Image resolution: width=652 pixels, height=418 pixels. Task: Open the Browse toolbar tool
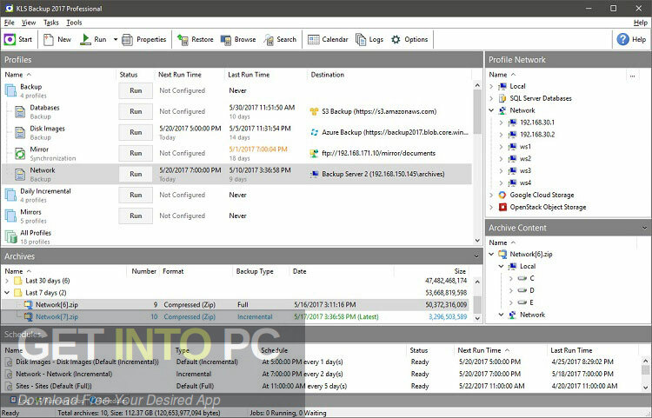point(238,39)
